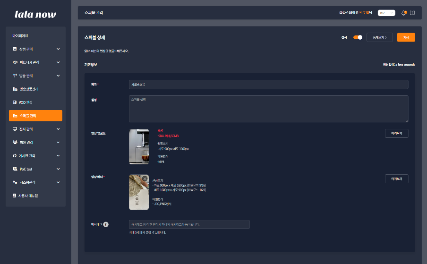Select the highlighted 쇼퍼블 관리 menu item
The width and height of the screenshot is (427, 264).
(36, 116)
